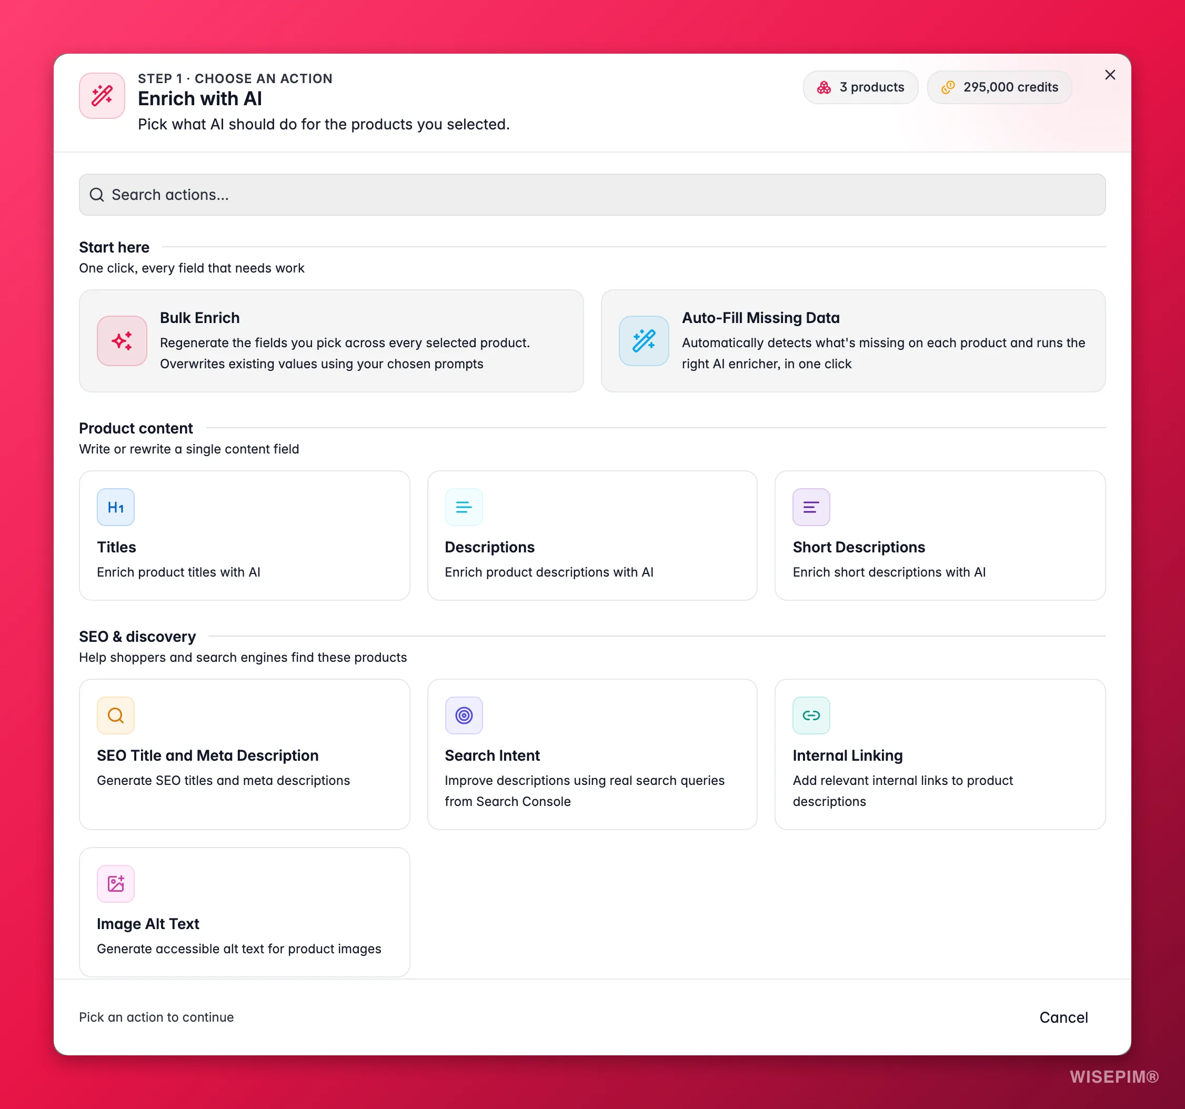
Task: Choose the Search Intent card
Action: click(x=592, y=754)
